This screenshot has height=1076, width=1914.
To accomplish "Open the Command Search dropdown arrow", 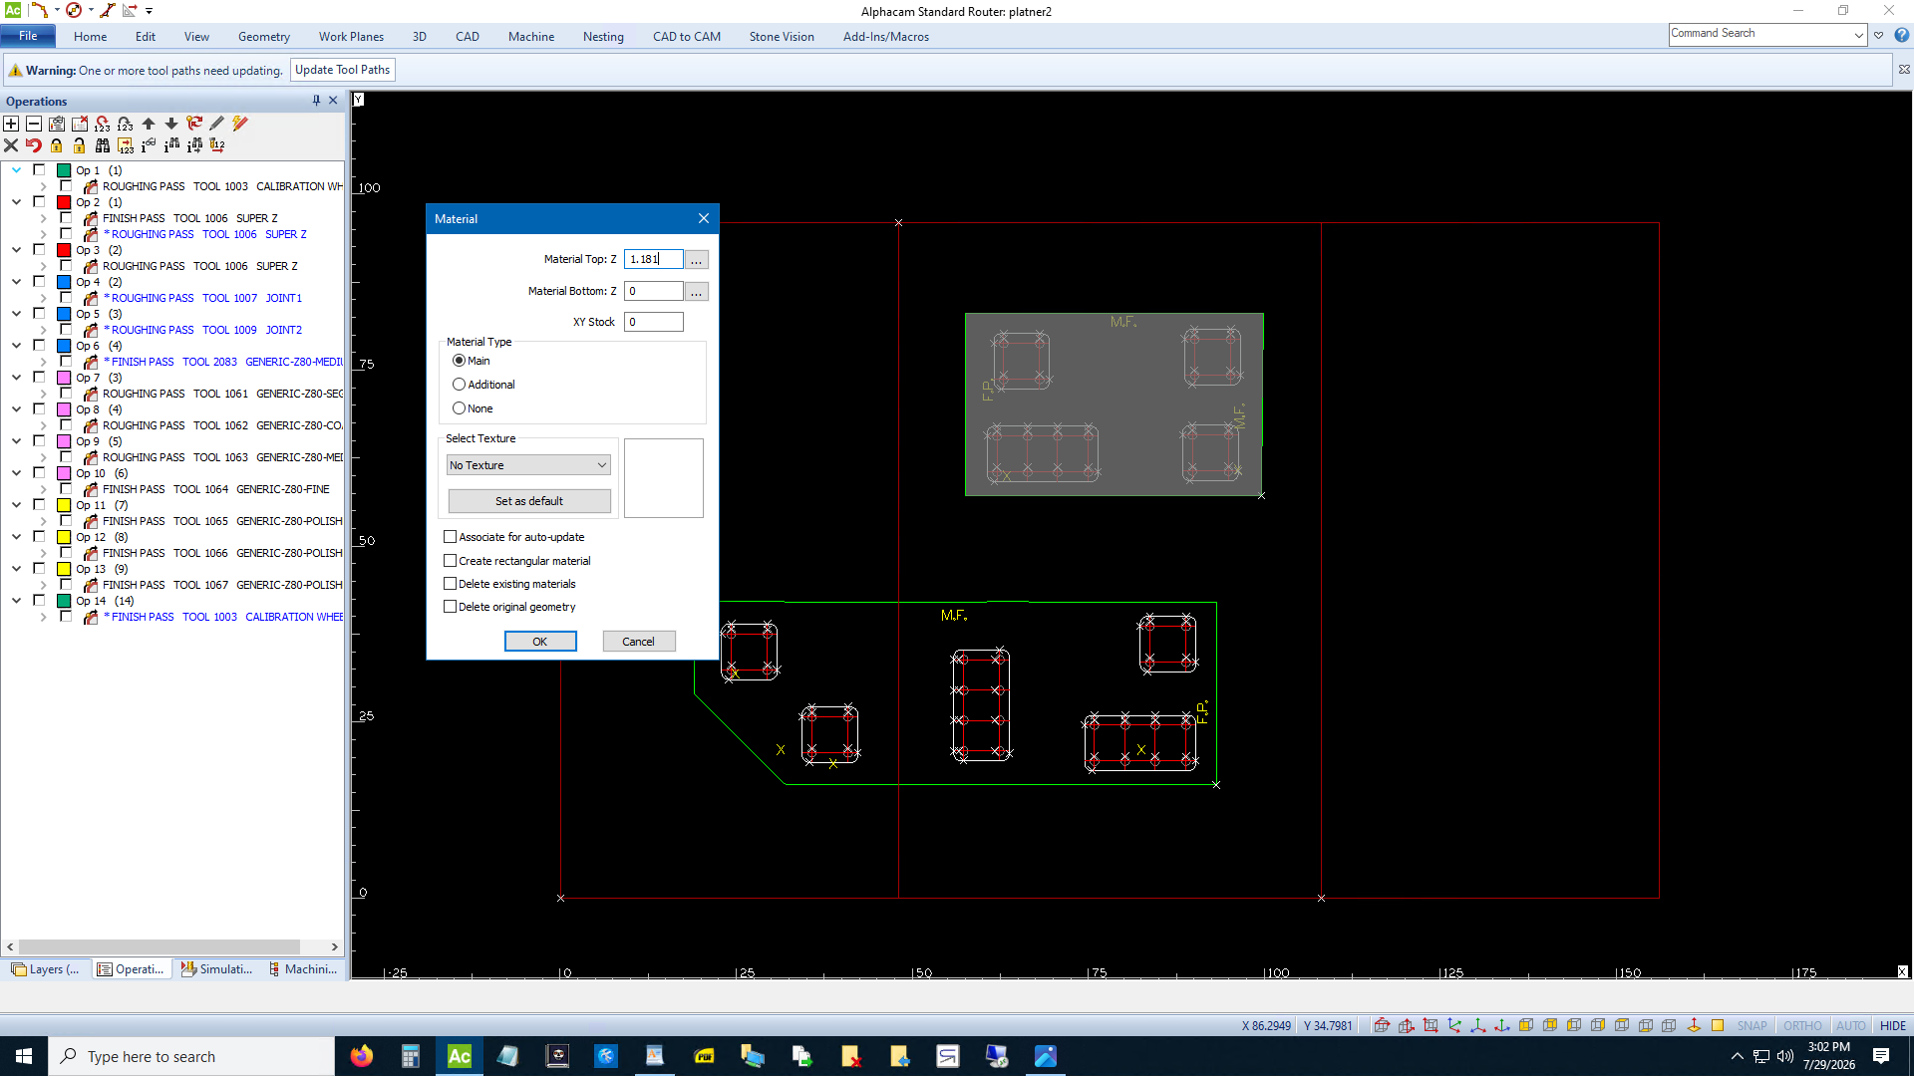I will (x=1859, y=35).
